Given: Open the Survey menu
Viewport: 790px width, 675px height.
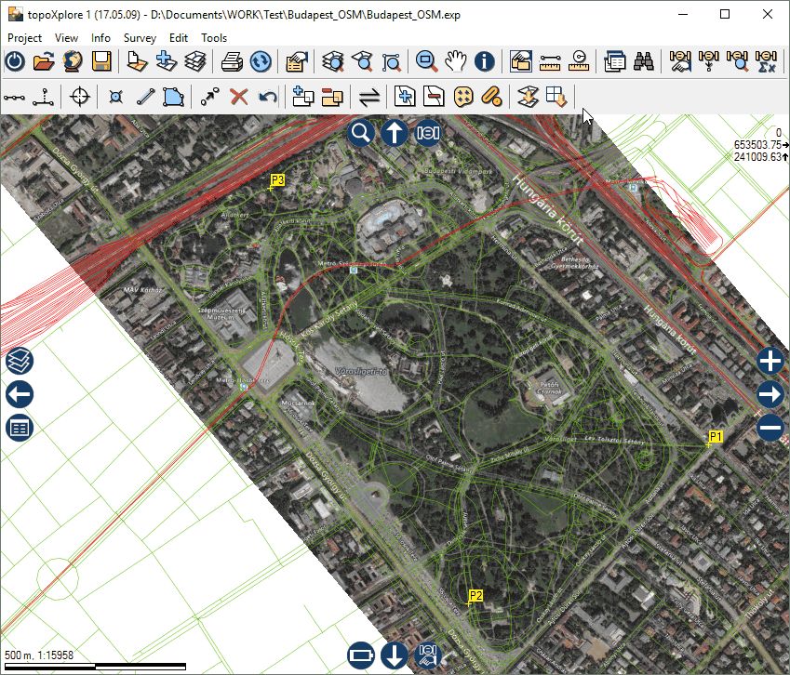Looking at the screenshot, I should click(140, 38).
